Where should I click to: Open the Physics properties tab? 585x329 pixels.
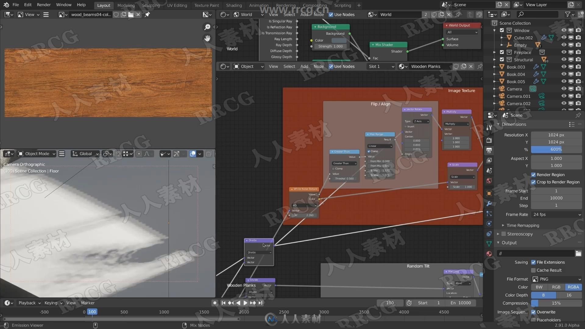[x=489, y=224]
